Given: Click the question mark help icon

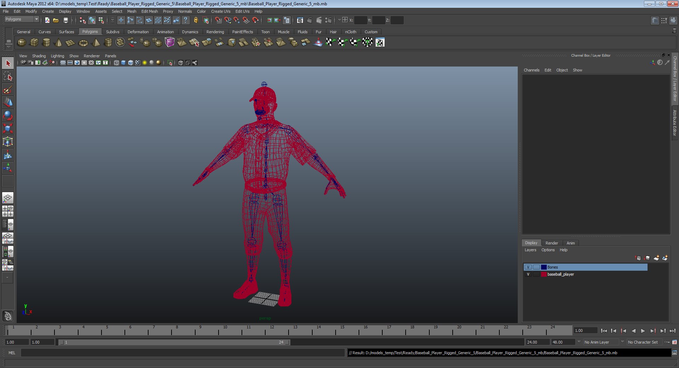Looking at the screenshot, I should [185, 20].
